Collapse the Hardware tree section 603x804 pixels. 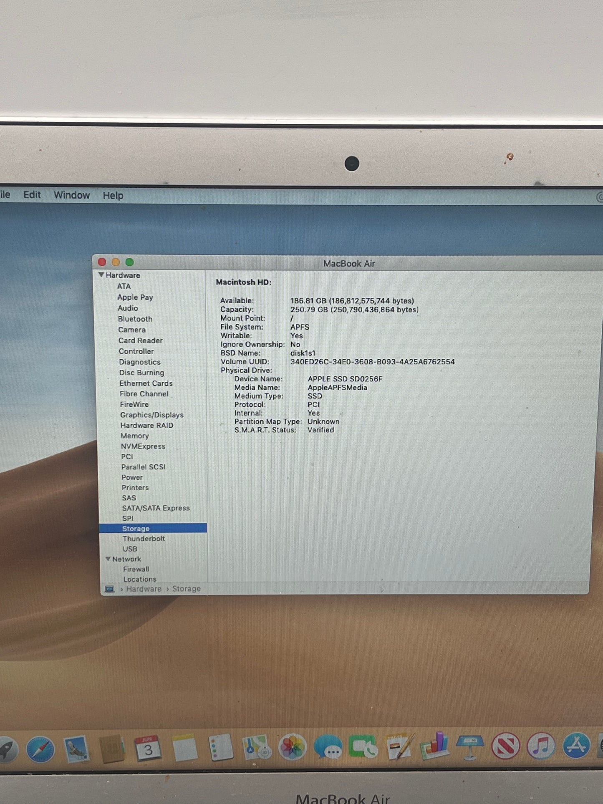click(x=101, y=275)
